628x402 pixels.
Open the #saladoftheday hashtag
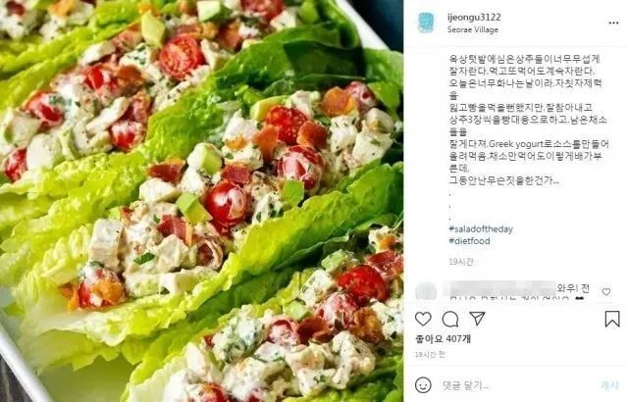(x=481, y=229)
